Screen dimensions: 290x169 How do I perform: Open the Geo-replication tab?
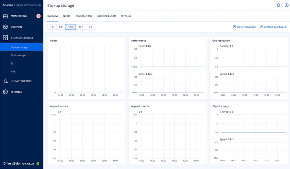coord(106,16)
